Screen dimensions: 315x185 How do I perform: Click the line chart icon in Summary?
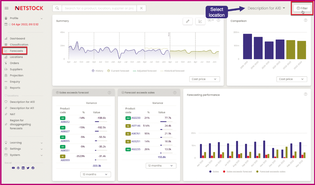200,21
